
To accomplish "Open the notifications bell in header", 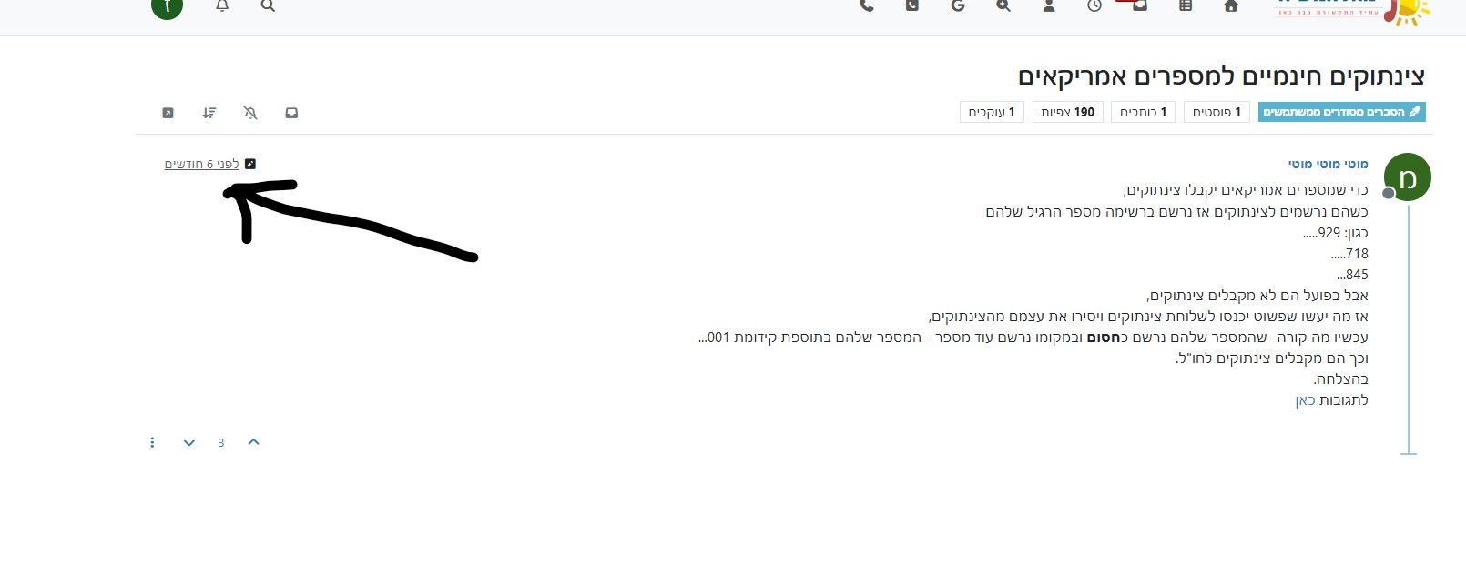I will coord(222,5).
